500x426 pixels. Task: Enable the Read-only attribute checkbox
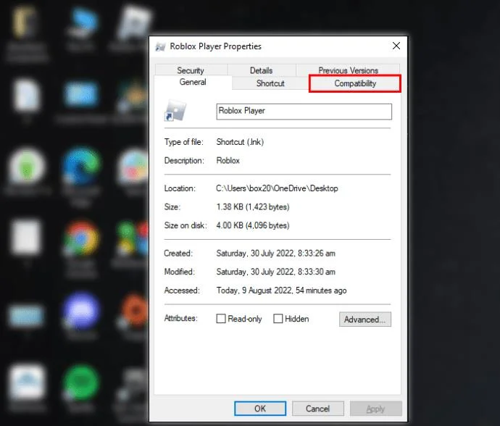[x=221, y=319]
